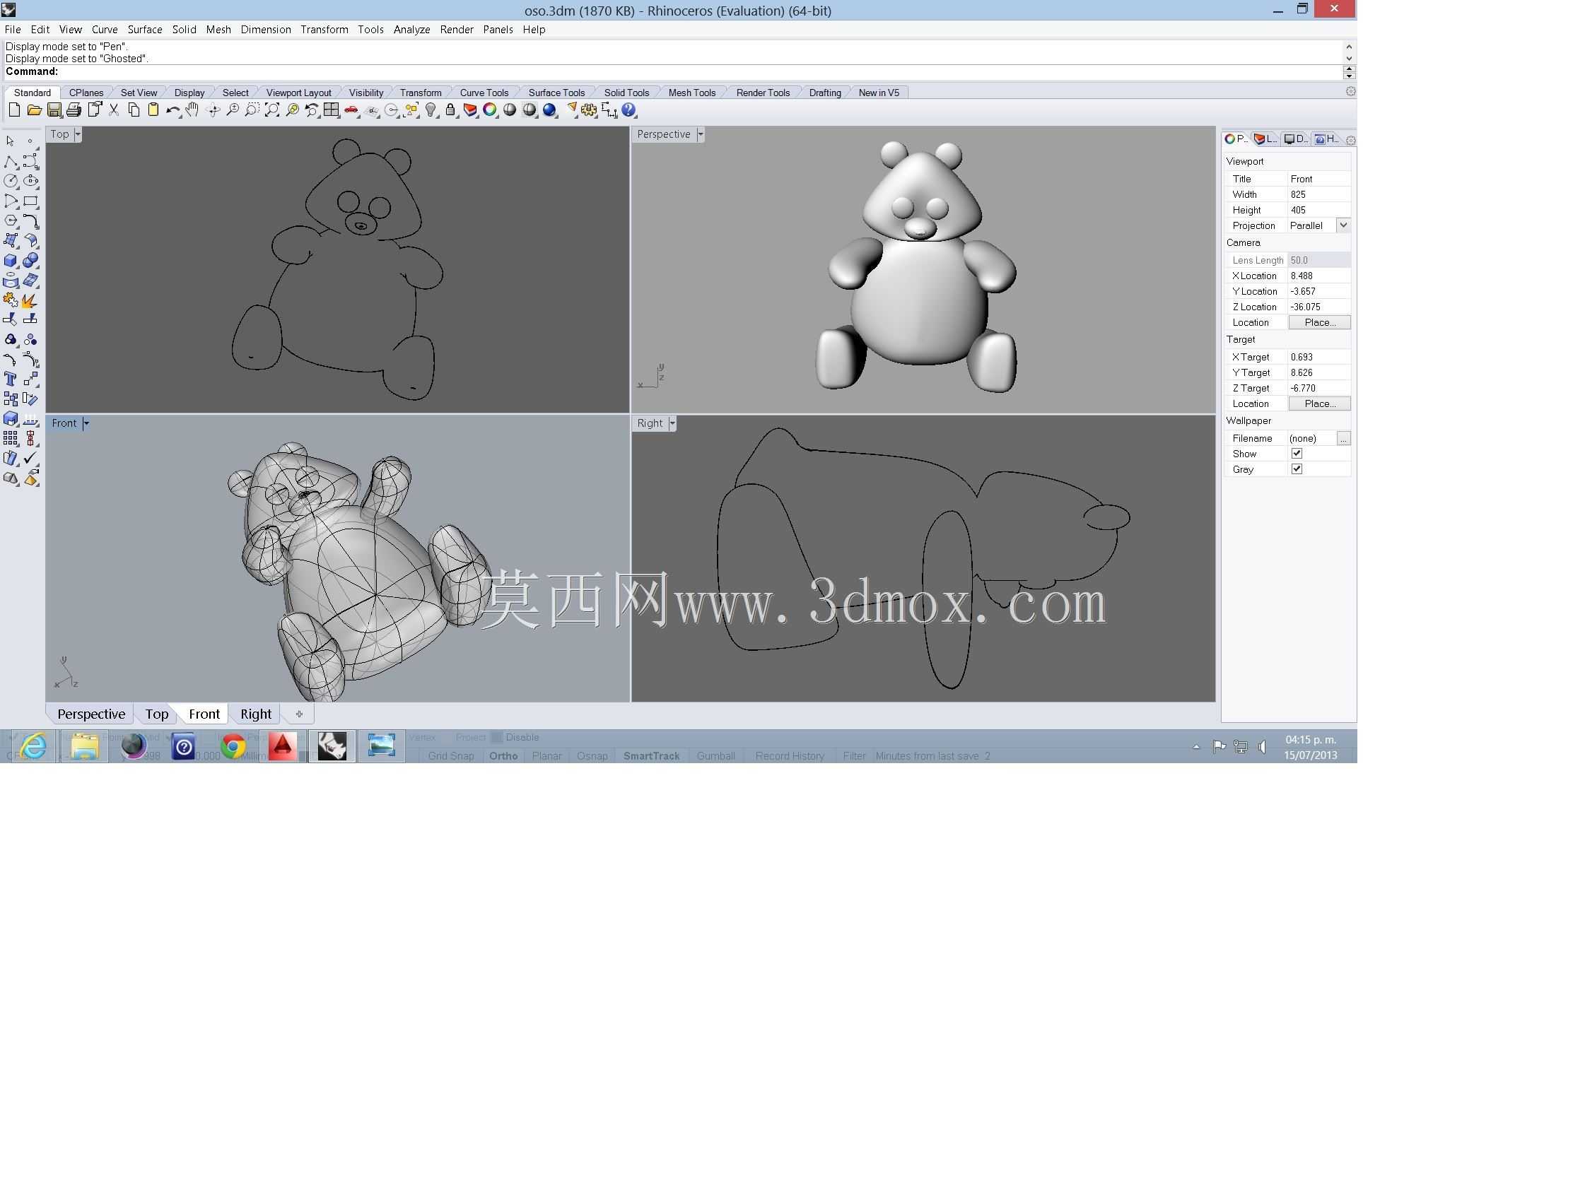
Task: Click the Cut scissors icon
Action: tap(114, 110)
